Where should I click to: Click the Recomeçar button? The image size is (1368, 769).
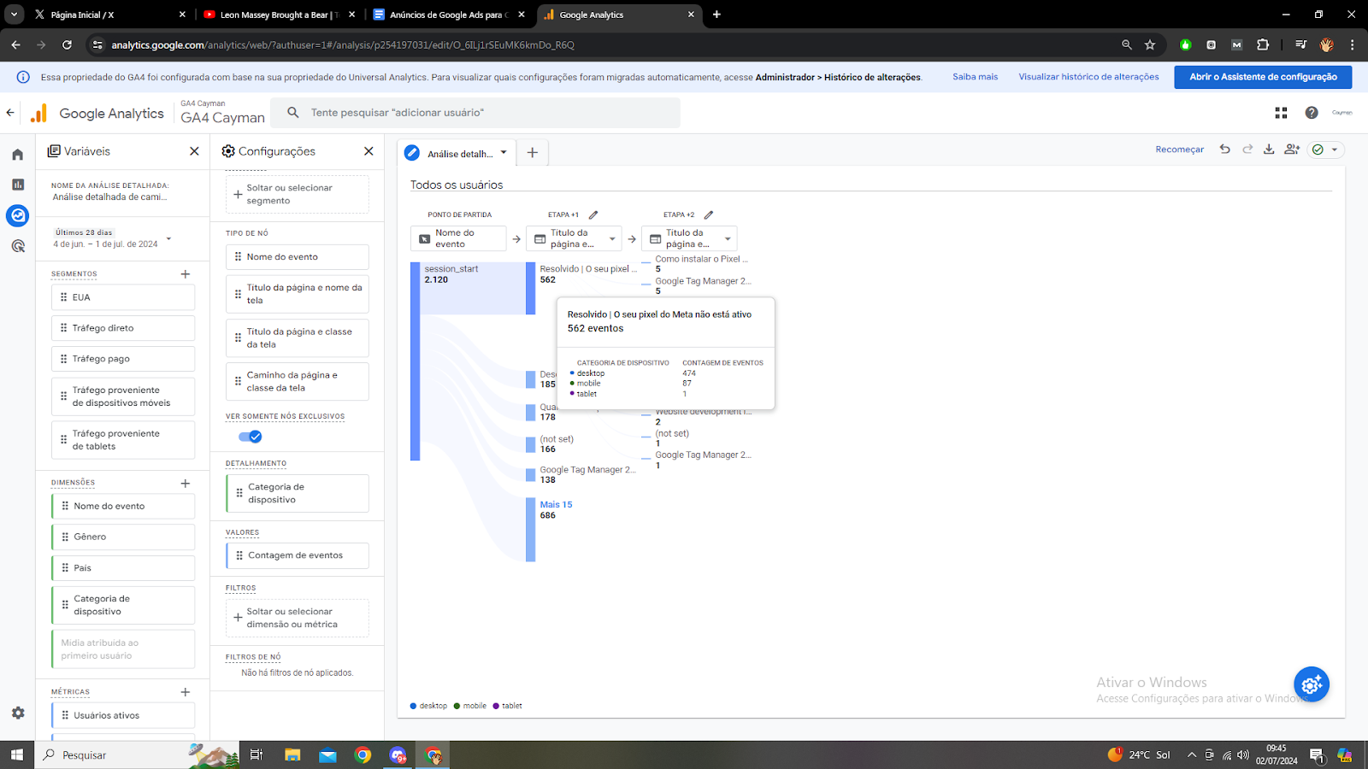click(x=1179, y=150)
